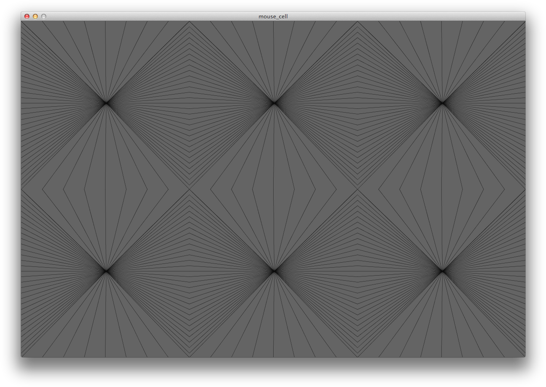The image size is (546, 387).
Task: Close the mouse_cell sketch window
Action: (x=27, y=16)
